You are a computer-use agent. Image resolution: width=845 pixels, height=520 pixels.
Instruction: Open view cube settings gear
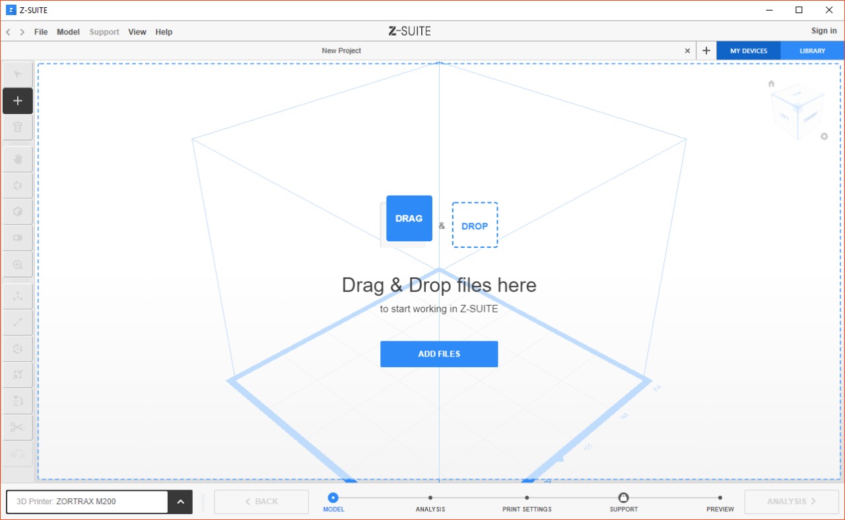click(x=824, y=136)
